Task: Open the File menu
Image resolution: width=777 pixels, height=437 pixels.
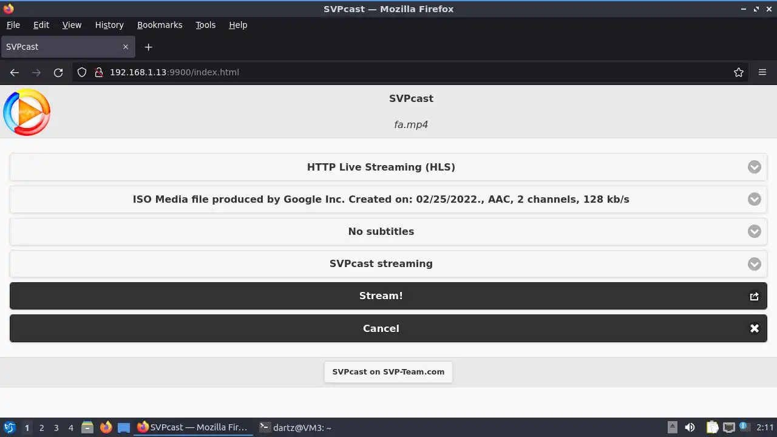Action: [x=13, y=25]
